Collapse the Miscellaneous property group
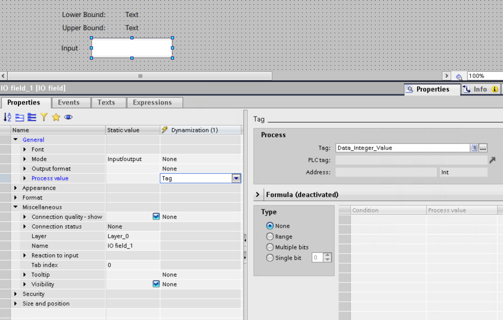 [x=16, y=207]
